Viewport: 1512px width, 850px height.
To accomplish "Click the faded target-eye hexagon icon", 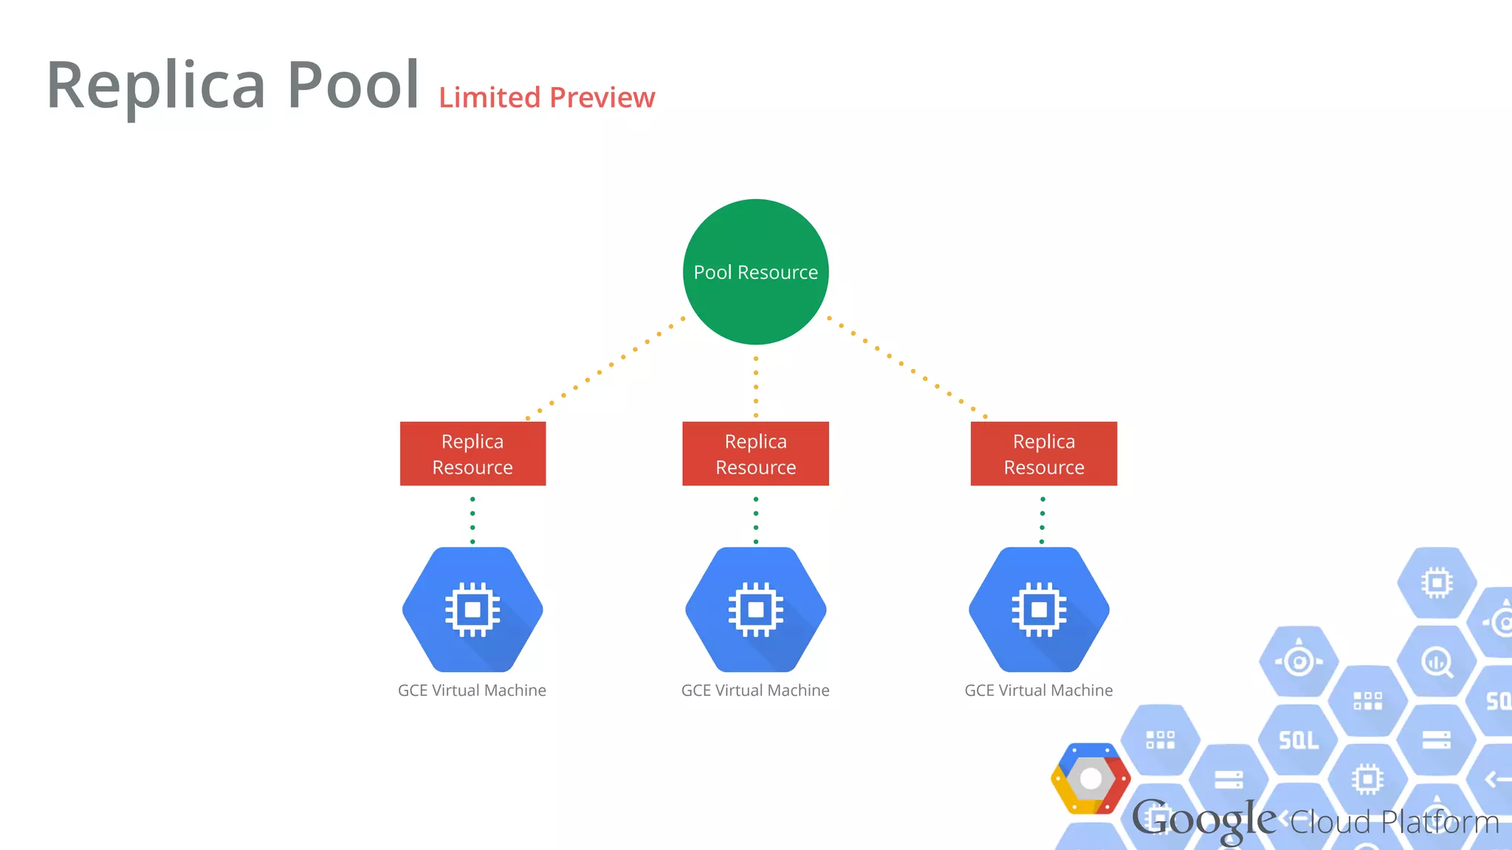I will click(1299, 660).
